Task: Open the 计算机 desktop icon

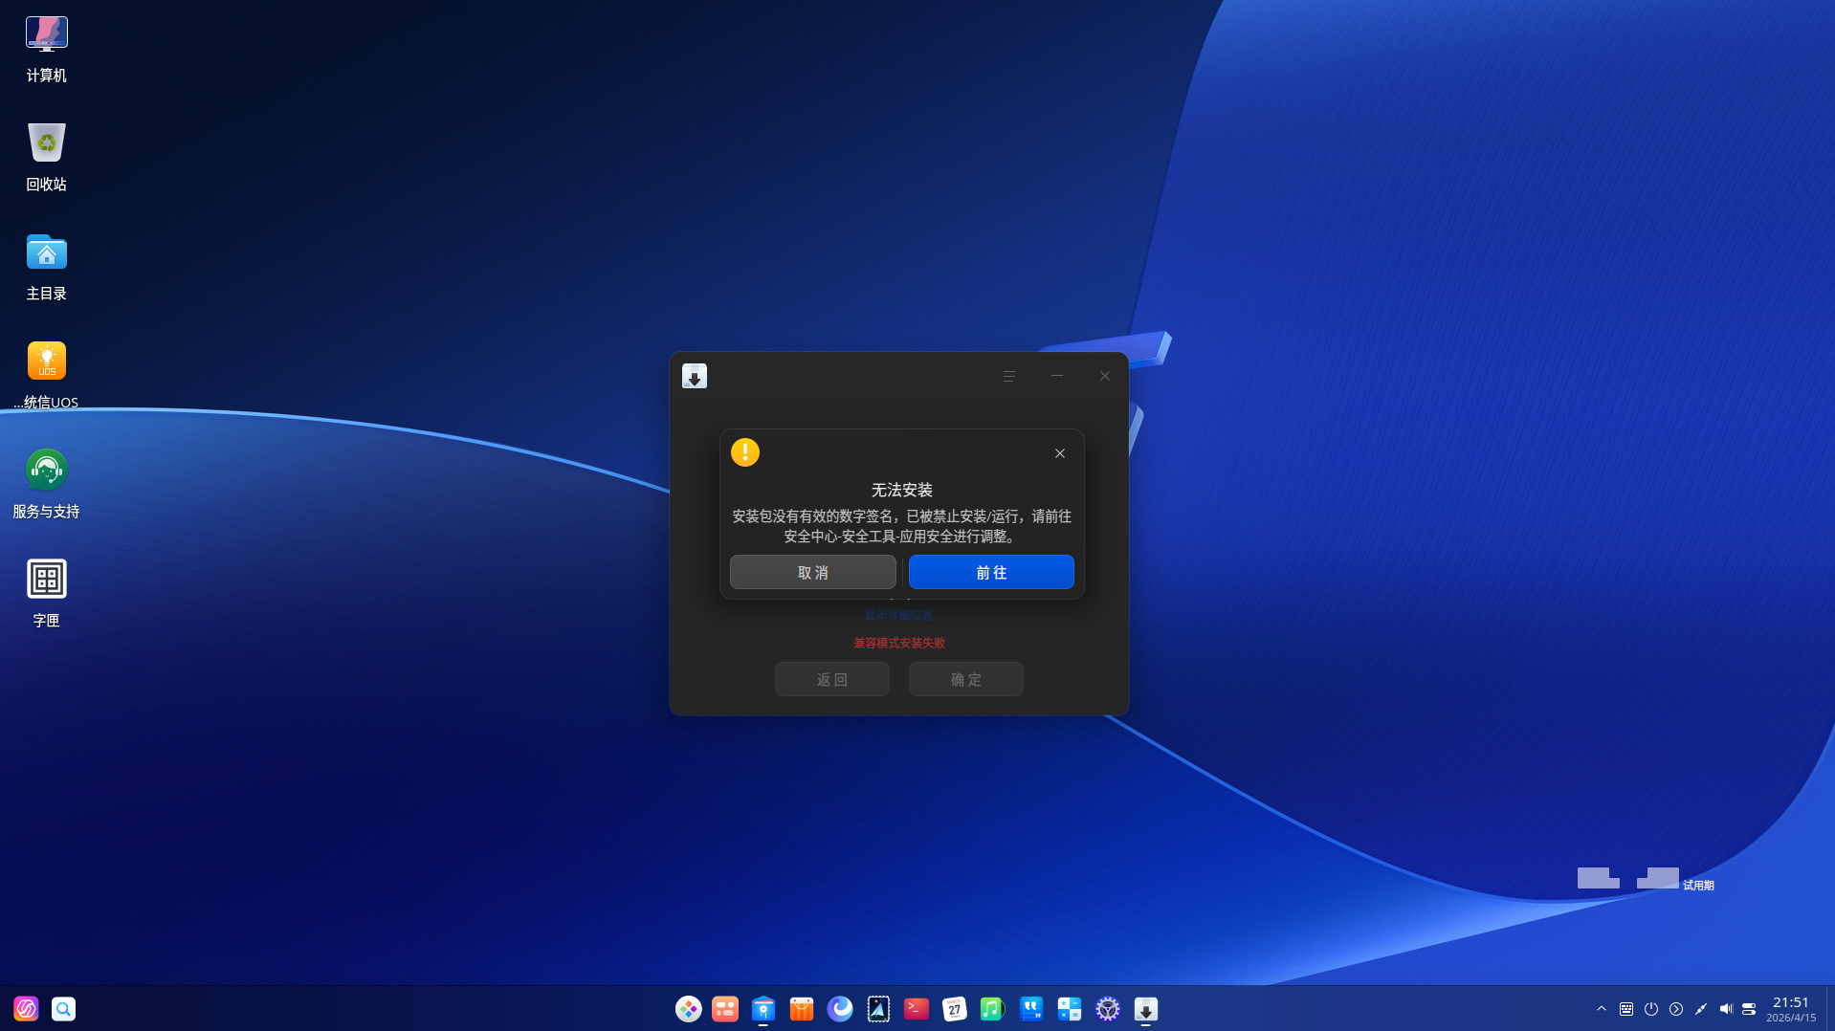Action: coord(47,50)
